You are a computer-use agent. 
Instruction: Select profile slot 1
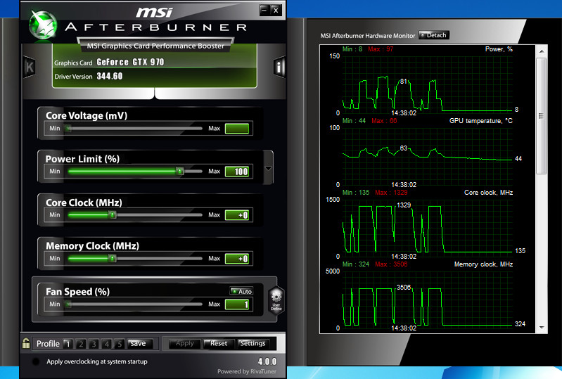(x=68, y=344)
